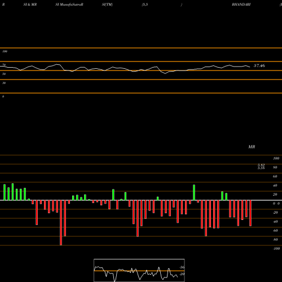Click the 80 axis label in the MR panel
This screenshot has width=282, height=282.
click(x=275, y=168)
